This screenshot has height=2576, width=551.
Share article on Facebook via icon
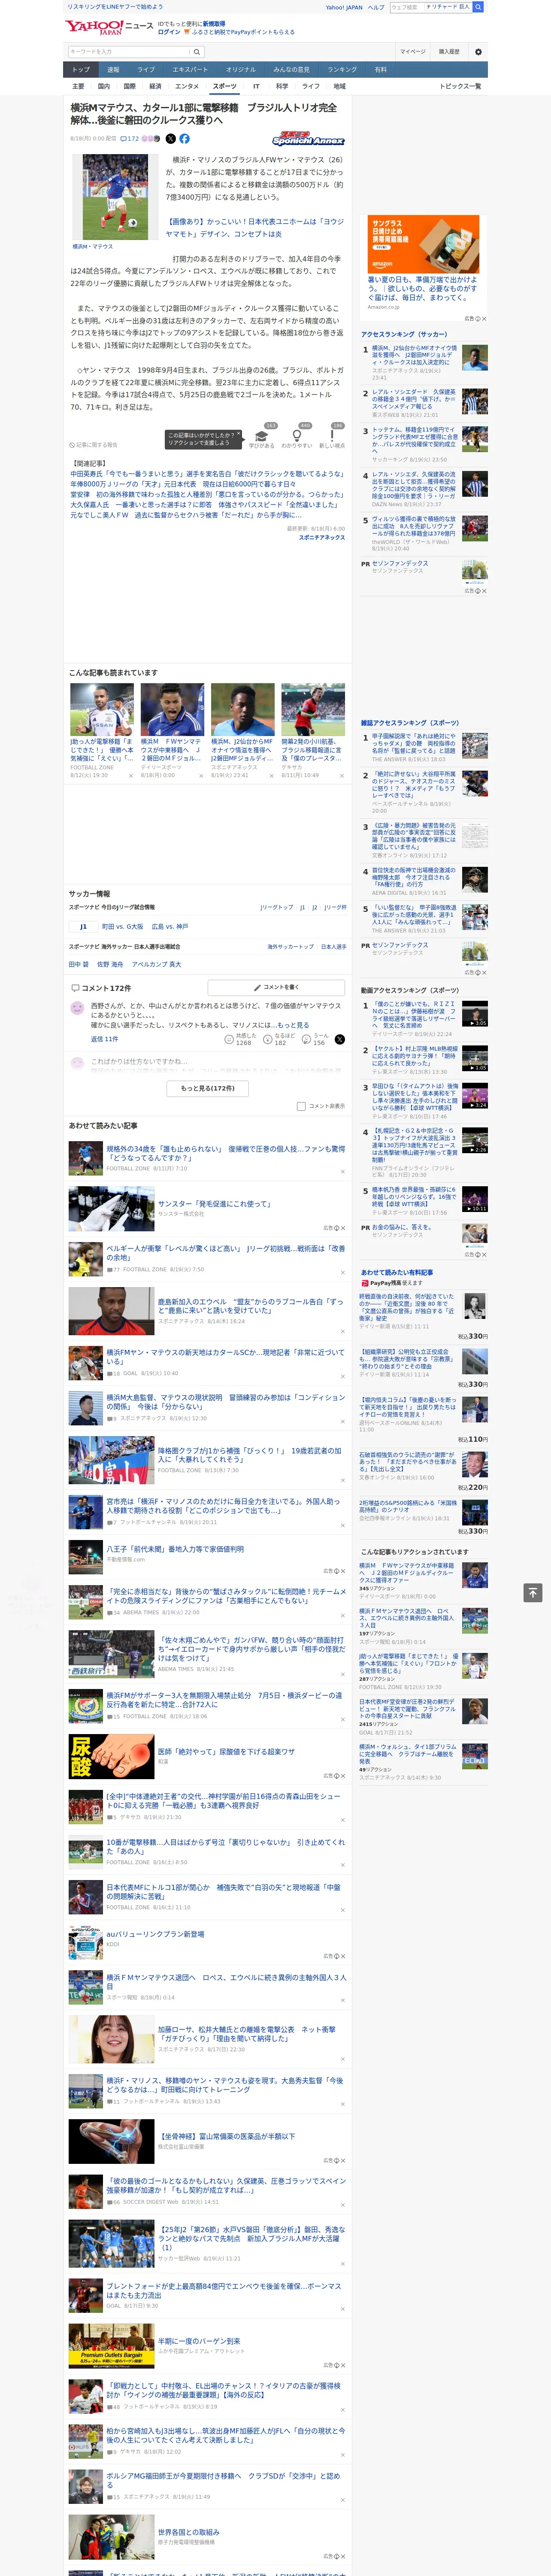184,139
